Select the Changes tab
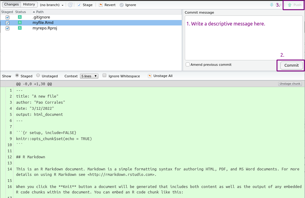The height and width of the screenshot is (198, 305). pyautogui.click(x=11, y=4)
